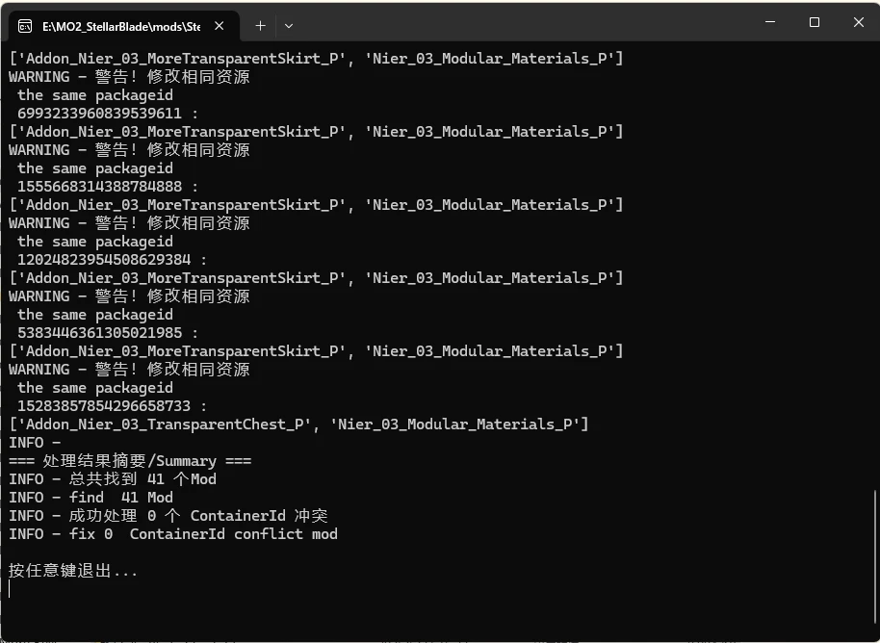Image resolution: width=880 pixels, height=643 pixels.
Task: Click the INFO find 41 Mod line
Action: click(x=90, y=497)
